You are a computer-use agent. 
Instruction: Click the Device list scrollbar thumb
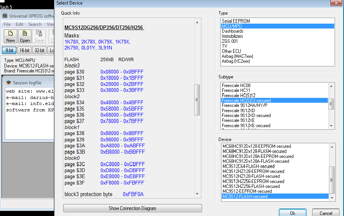point(332,180)
